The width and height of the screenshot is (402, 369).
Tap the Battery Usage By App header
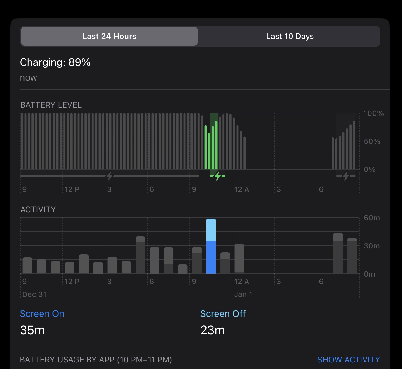pos(96,360)
